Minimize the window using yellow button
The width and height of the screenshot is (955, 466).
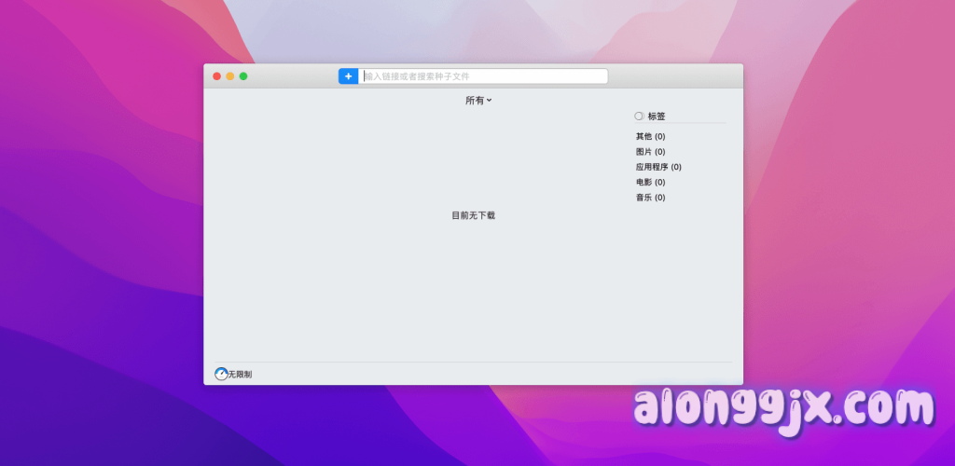(x=230, y=76)
